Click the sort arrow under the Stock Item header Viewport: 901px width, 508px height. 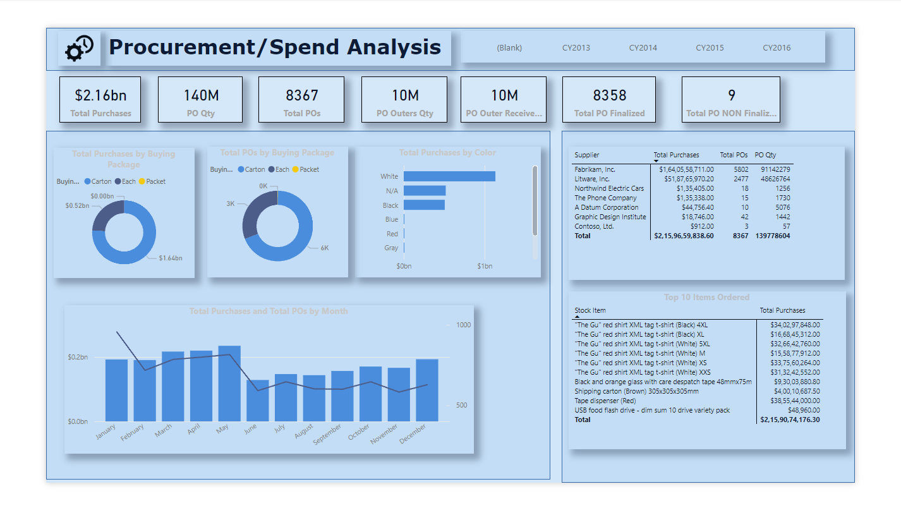point(577,317)
